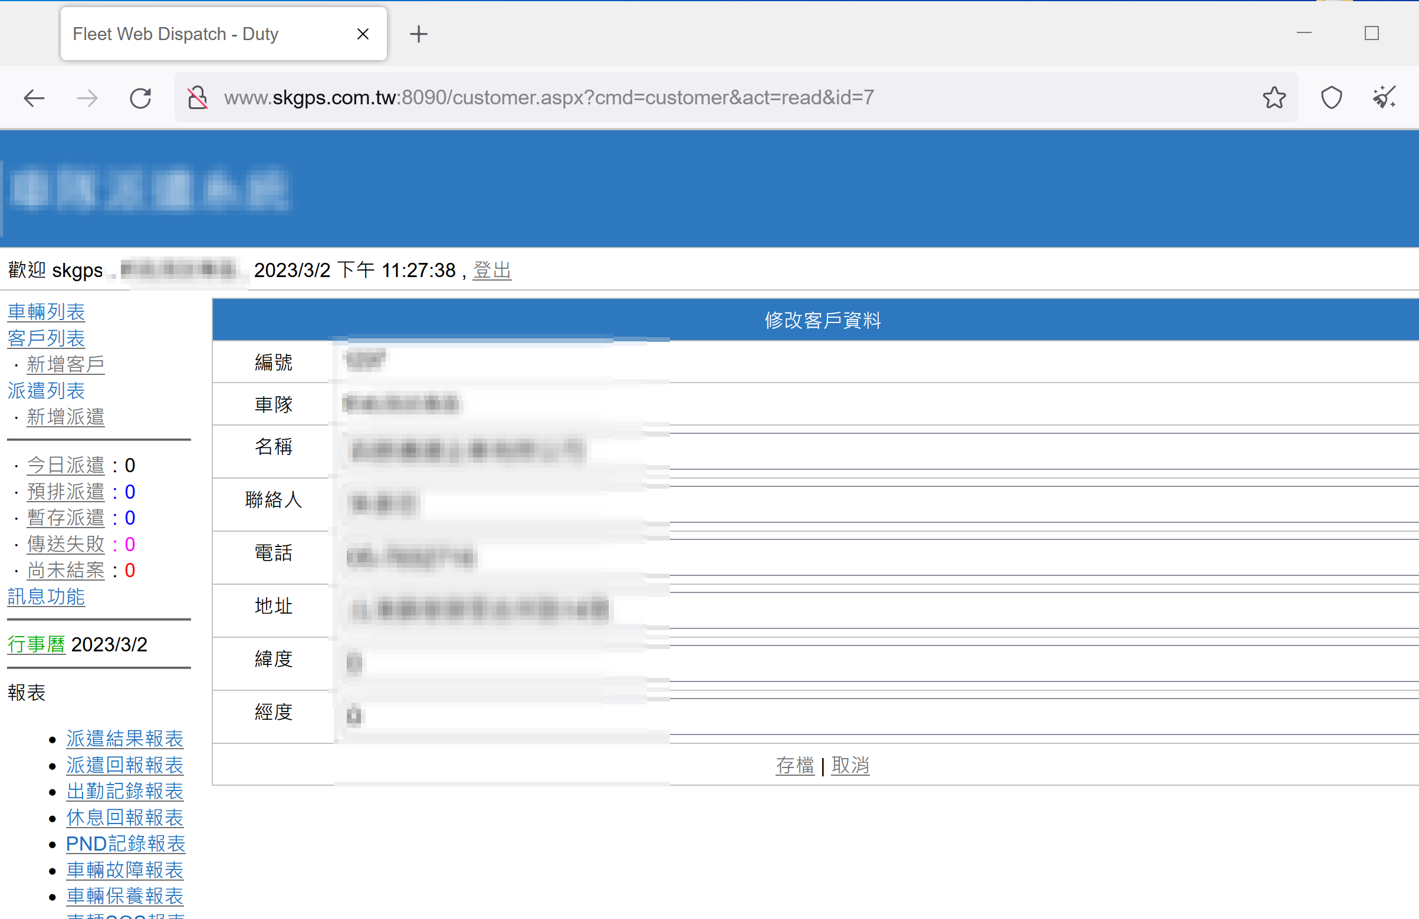Log out via the 登出 link
The height and width of the screenshot is (919, 1419).
[x=492, y=271]
